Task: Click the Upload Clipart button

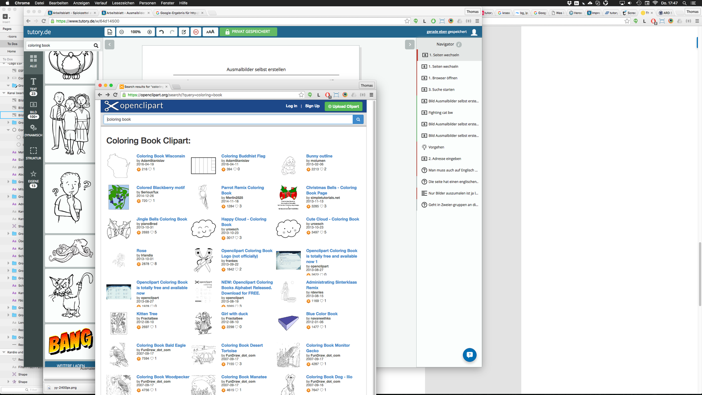Action: click(x=343, y=106)
